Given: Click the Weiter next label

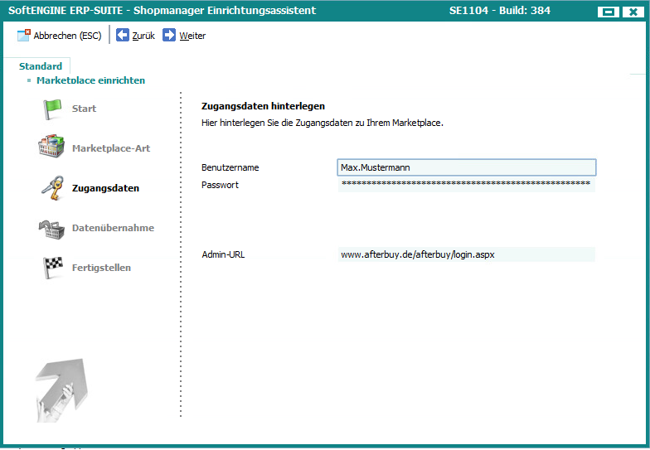Looking at the screenshot, I should [x=192, y=36].
